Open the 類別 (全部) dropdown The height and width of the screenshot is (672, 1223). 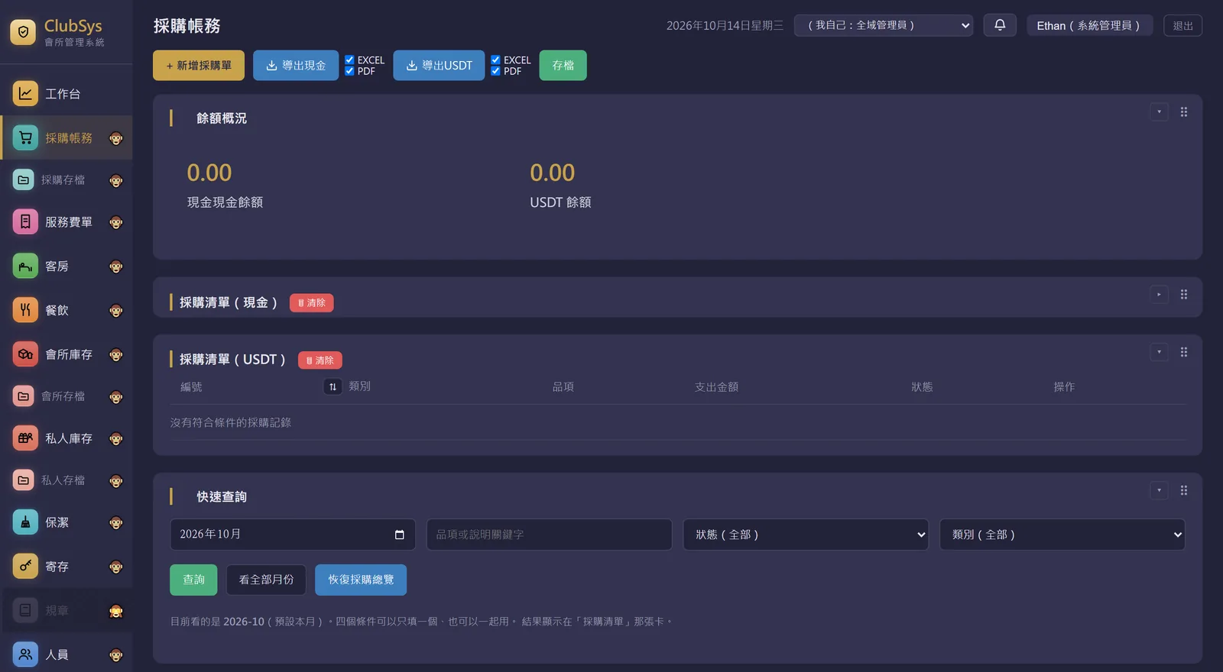1062,535
